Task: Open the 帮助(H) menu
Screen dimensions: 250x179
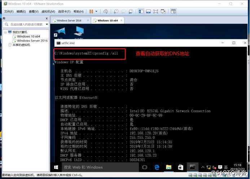Action: click(x=78, y=12)
